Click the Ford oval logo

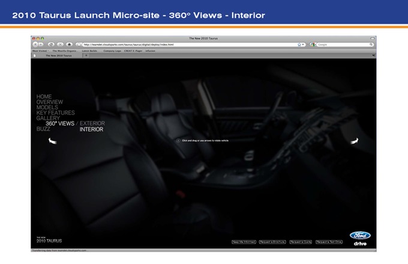tap(360, 236)
